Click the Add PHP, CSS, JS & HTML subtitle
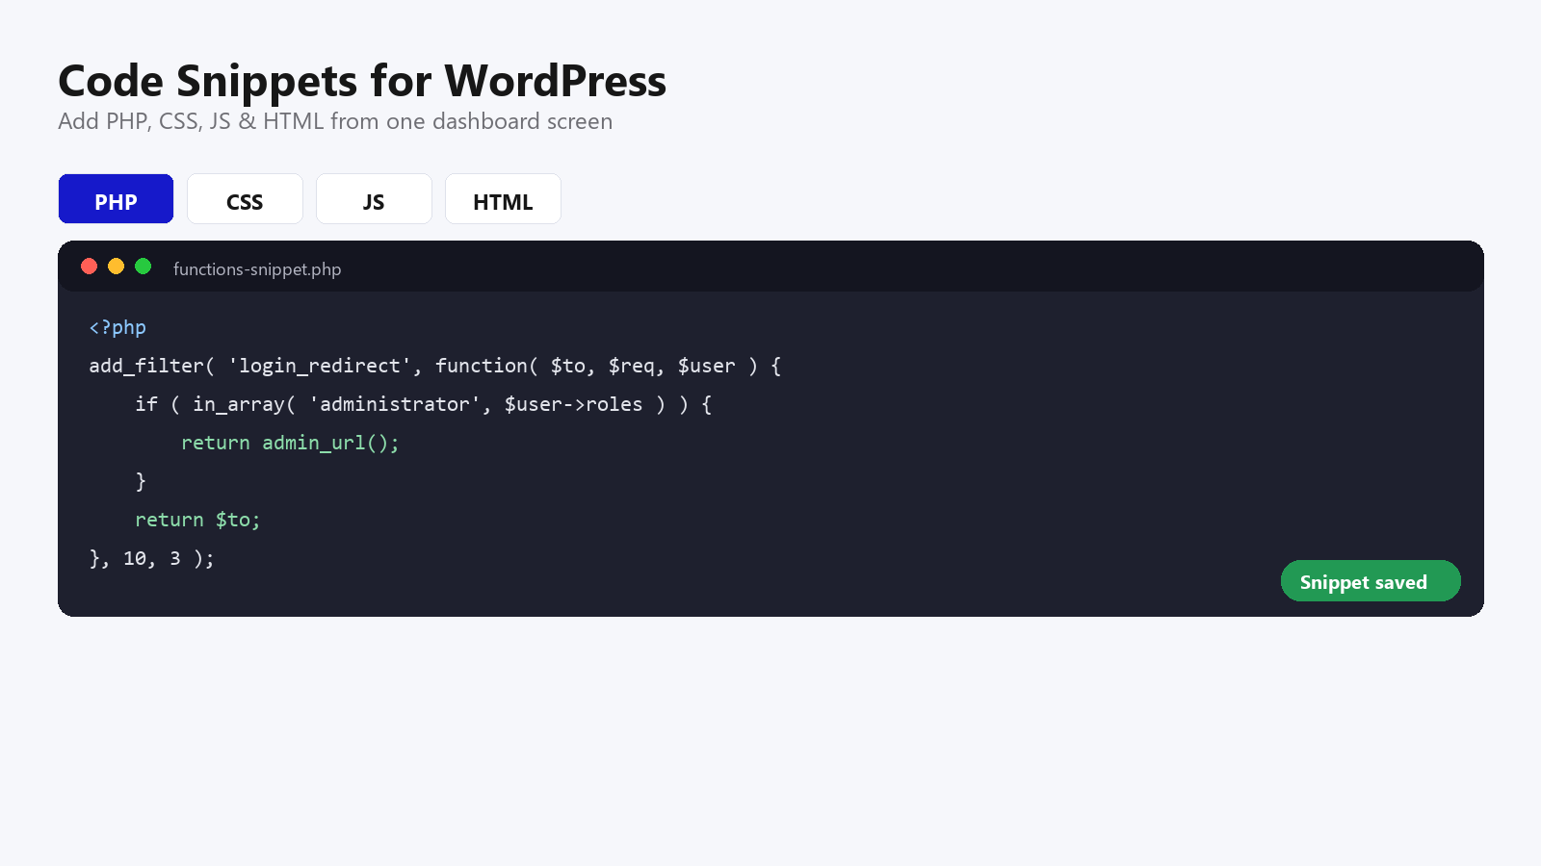 click(x=335, y=121)
